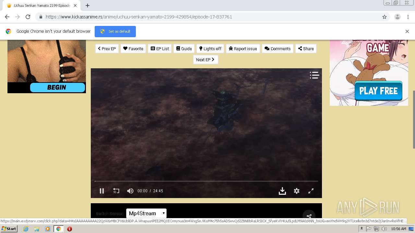Go back to previous page
This screenshot has width=415, height=233.
7,17
